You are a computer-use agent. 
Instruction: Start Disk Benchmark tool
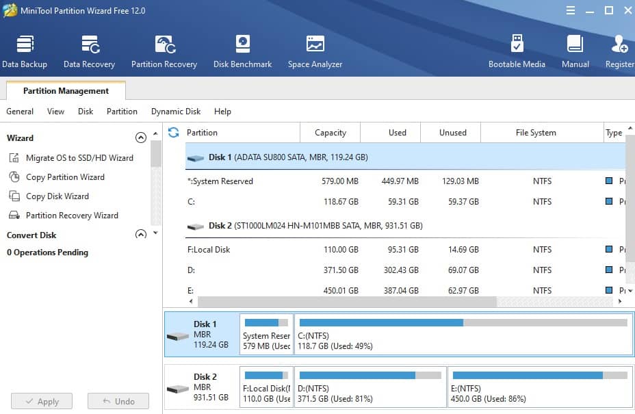pos(243,52)
